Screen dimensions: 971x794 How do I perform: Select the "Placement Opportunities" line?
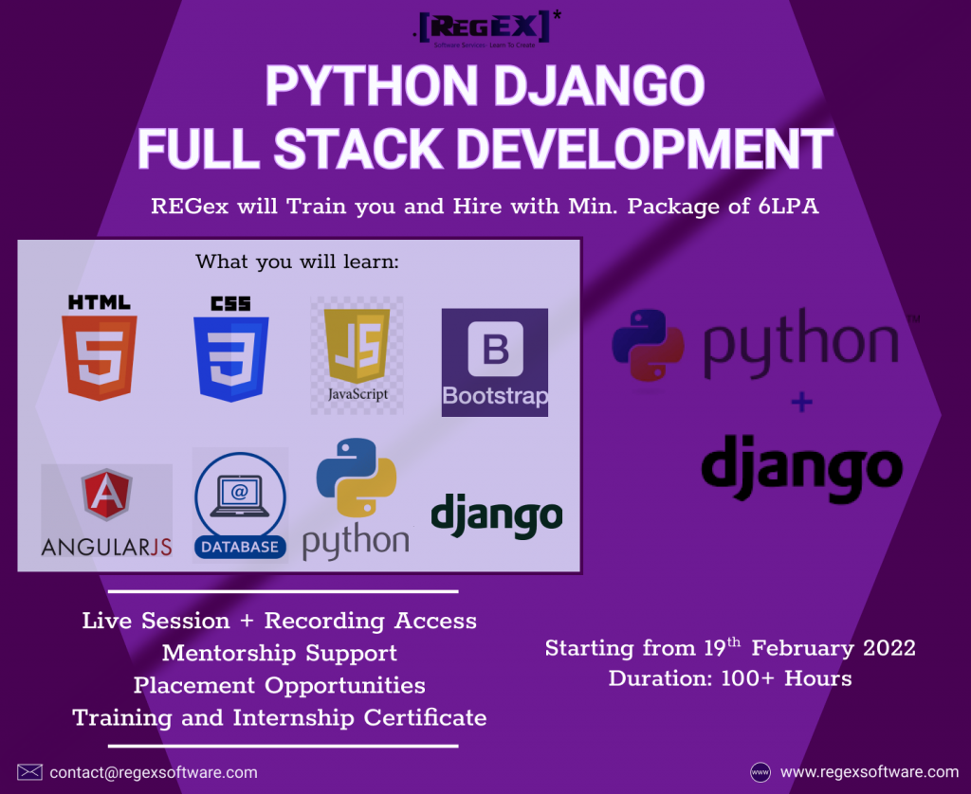point(280,686)
